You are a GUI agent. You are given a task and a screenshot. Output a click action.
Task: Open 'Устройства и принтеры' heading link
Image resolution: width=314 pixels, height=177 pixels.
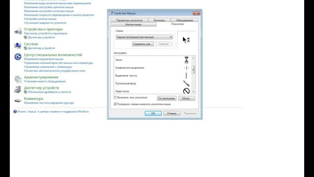click(43, 29)
